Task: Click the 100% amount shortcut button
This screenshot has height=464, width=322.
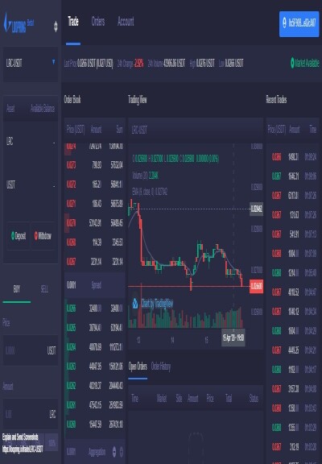Action: click(52, 443)
